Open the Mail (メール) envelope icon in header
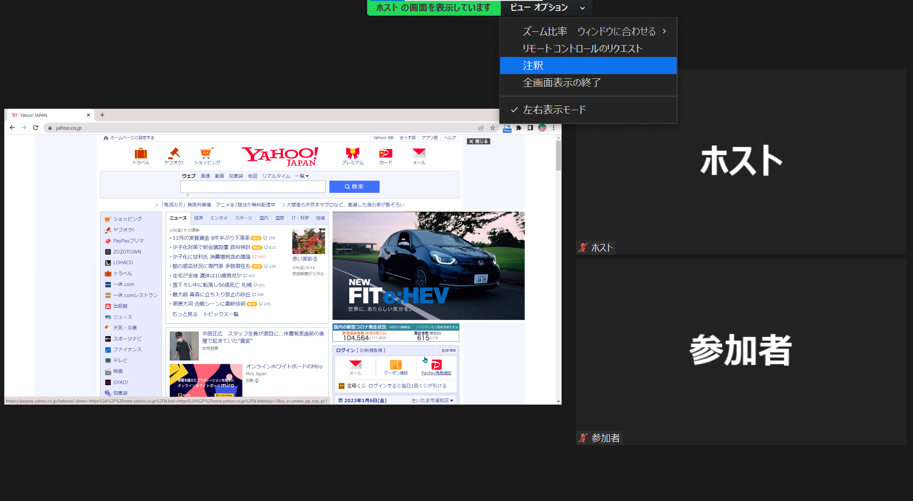Image resolution: width=913 pixels, height=501 pixels. tap(419, 153)
